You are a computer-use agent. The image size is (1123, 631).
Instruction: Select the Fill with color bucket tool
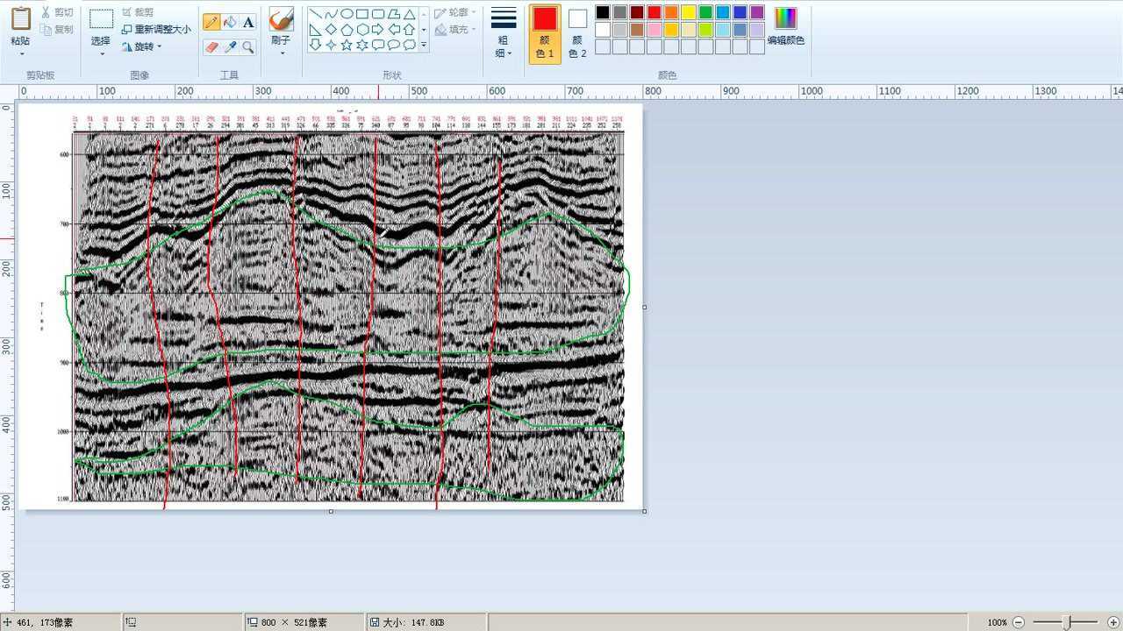coord(230,22)
